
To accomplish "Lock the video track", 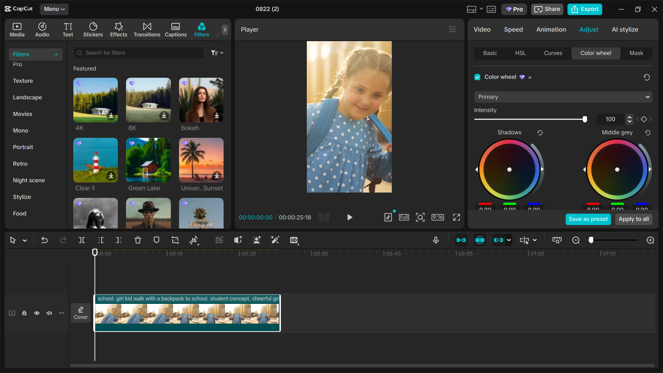I will [24, 313].
